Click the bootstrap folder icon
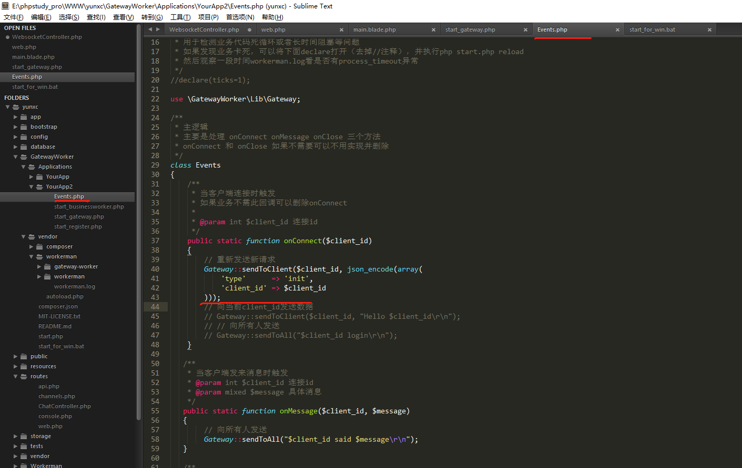This screenshot has height=468, width=742. (x=24, y=127)
